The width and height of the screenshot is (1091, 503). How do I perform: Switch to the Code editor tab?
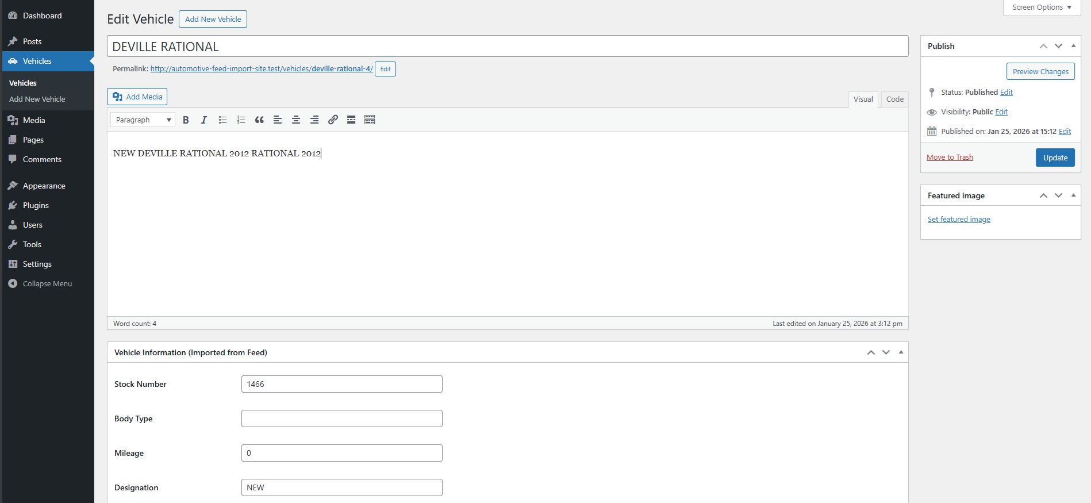pyautogui.click(x=894, y=99)
